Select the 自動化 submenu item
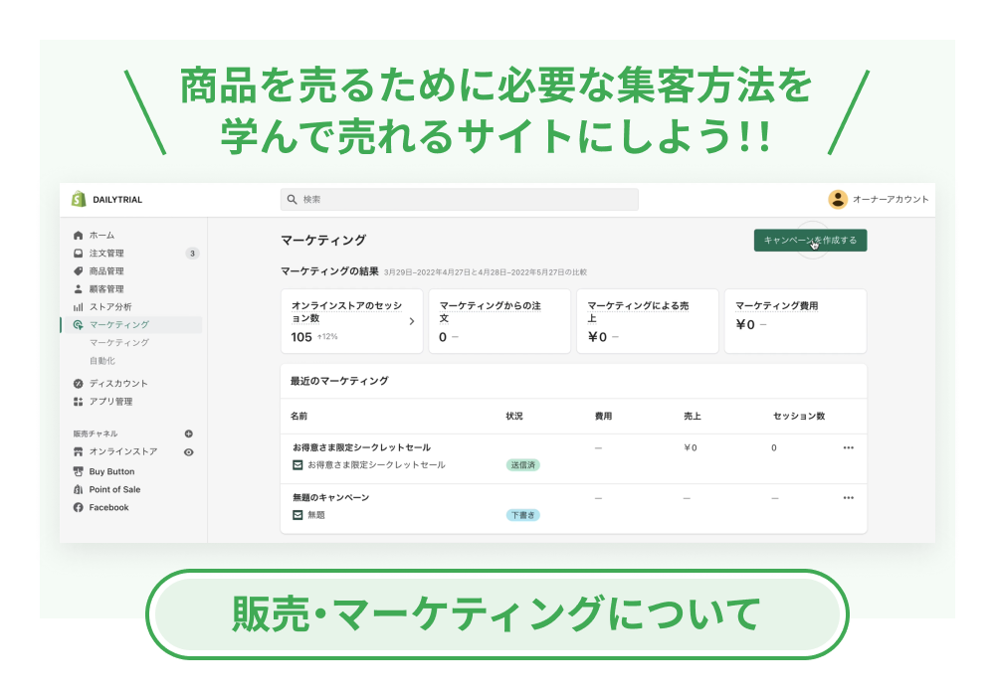 click(x=102, y=361)
